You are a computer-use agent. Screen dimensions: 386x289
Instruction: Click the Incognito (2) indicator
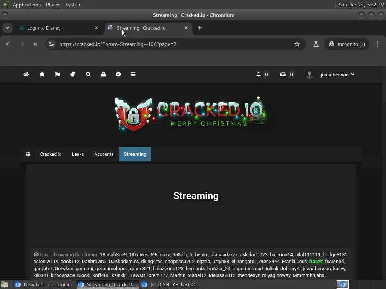coord(347,44)
